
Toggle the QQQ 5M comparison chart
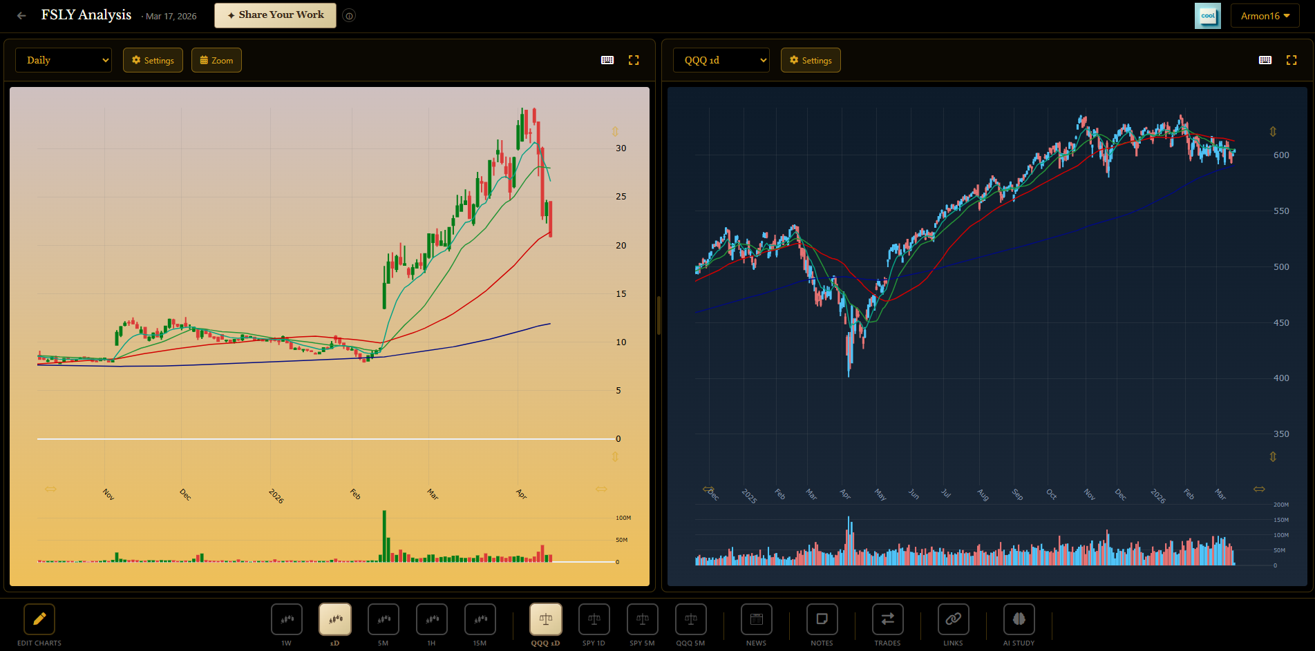[x=691, y=619]
